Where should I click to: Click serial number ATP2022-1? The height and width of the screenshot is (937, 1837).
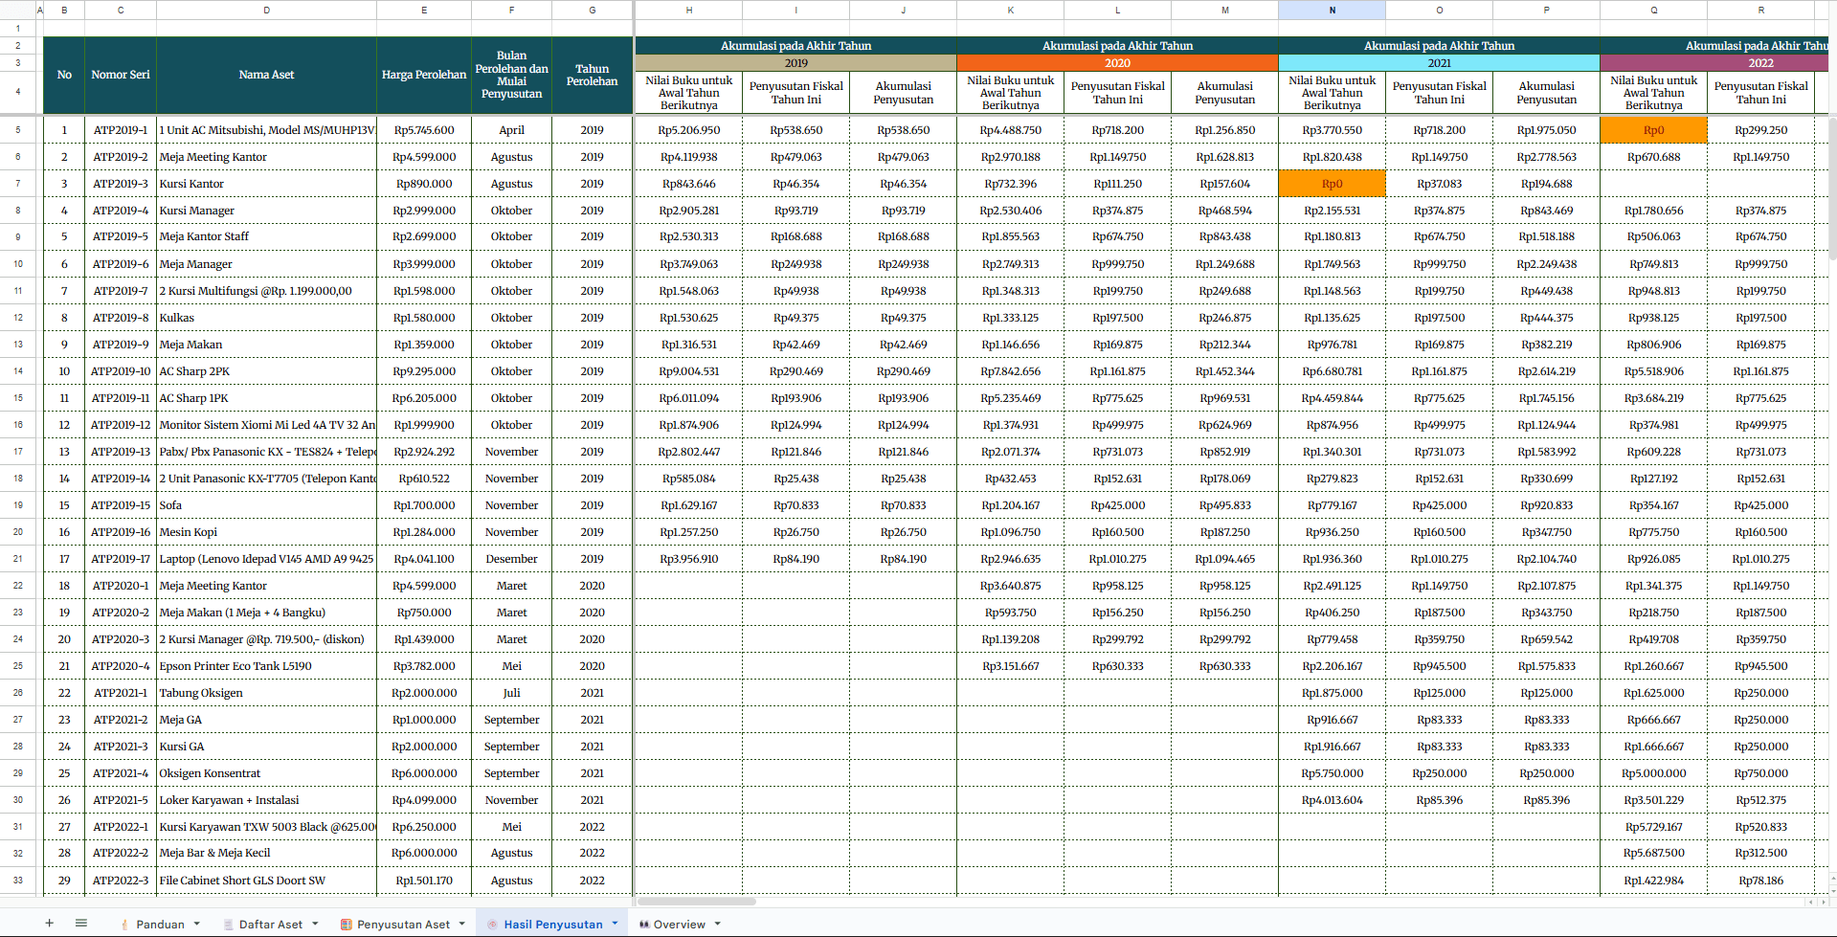tap(121, 826)
